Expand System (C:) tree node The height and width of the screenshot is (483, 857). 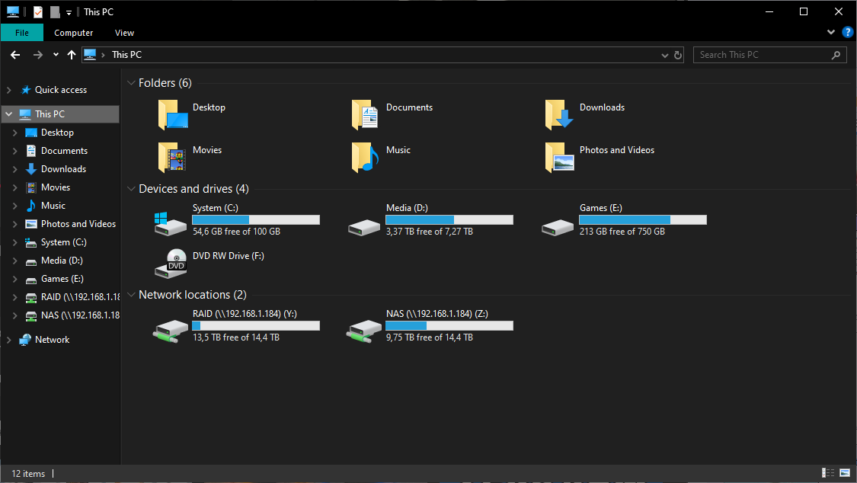[x=14, y=242]
